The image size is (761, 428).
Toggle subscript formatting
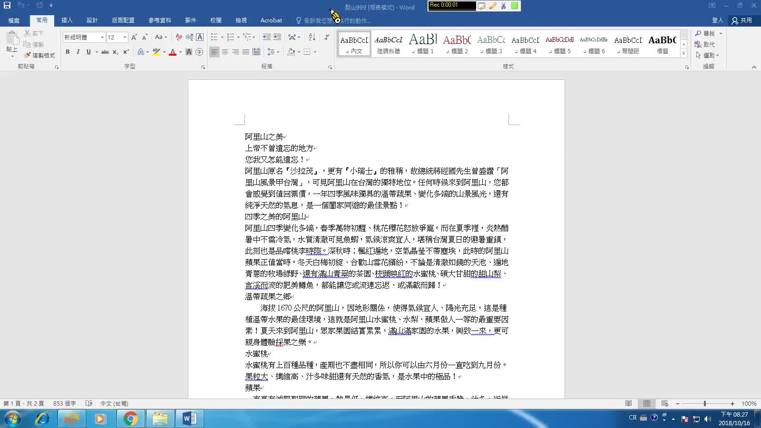[116, 52]
